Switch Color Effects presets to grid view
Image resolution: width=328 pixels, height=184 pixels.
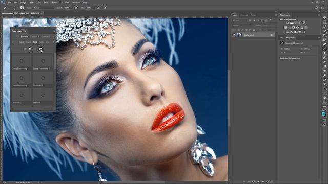point(30,49)
